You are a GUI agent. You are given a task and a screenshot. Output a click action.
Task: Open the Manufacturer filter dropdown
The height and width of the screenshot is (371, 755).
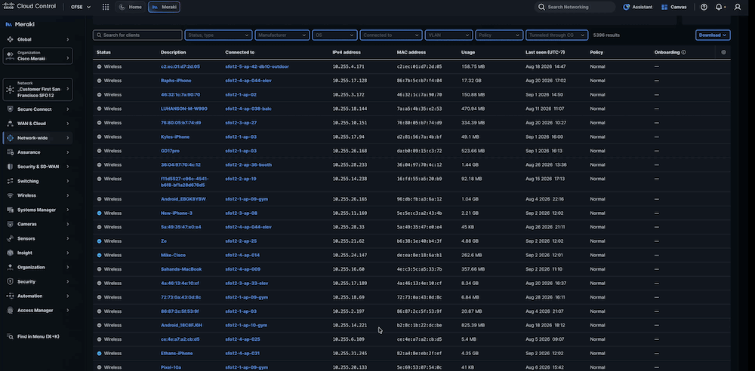click(x=282, y=35)
